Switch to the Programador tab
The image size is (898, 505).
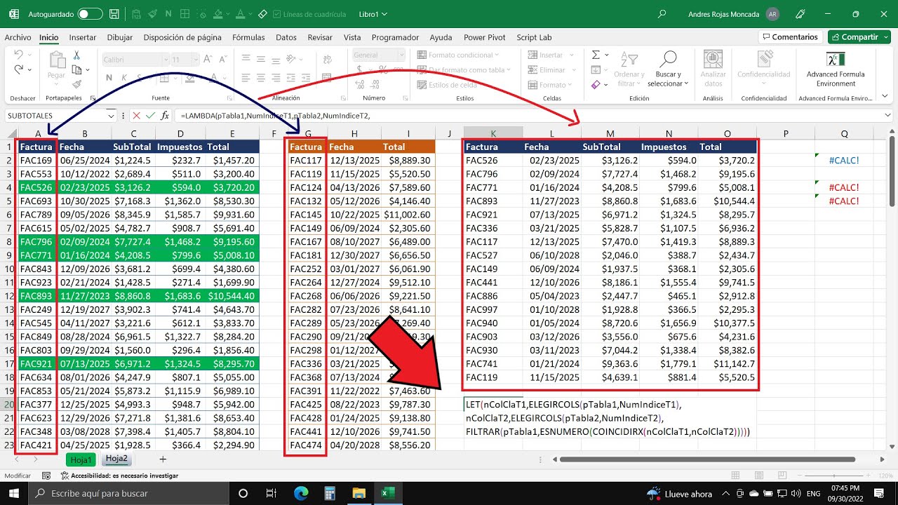click(395, 37)
